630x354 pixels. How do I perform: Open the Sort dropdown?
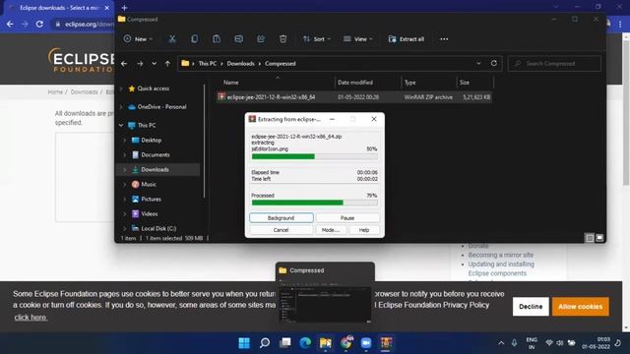[x=317, y=39]
